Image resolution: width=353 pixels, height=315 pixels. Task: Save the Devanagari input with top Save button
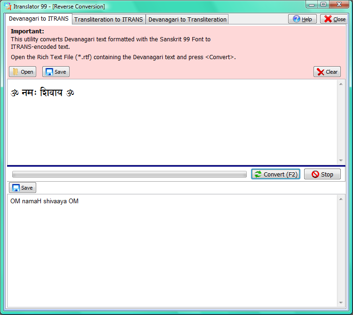pyautogui.click(x=56, y=72)
